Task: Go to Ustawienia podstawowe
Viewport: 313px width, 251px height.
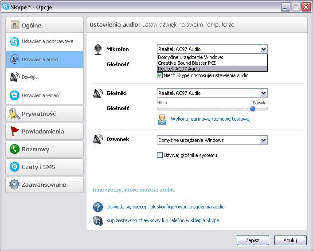Action: pyautogui.click(x=44, y=42)
